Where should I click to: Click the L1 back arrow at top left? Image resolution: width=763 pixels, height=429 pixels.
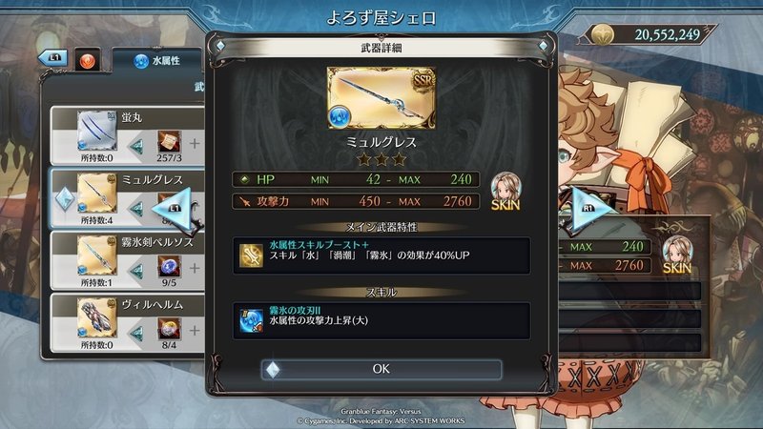pos(53,58)
